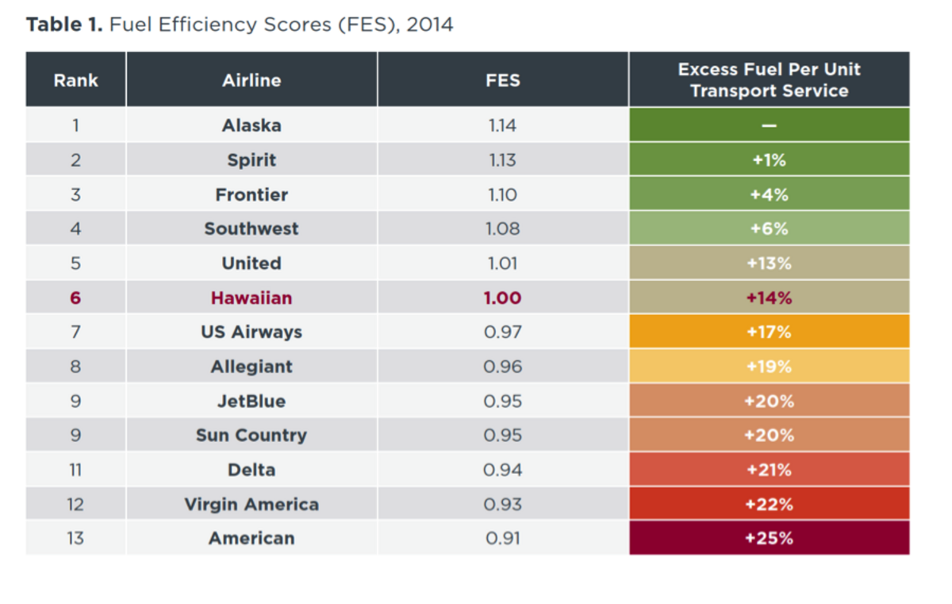952x604 pixels.
Task: Click the red +22% cell
Action: click(x=769, y=504)
